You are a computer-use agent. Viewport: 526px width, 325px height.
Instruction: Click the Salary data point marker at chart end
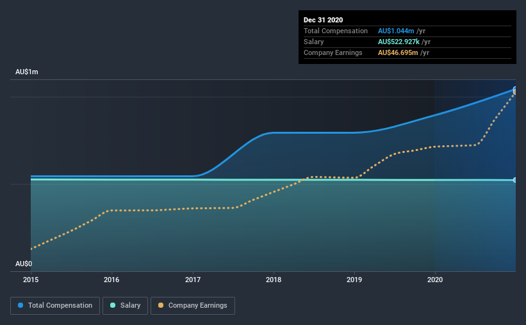coord(515,180)
